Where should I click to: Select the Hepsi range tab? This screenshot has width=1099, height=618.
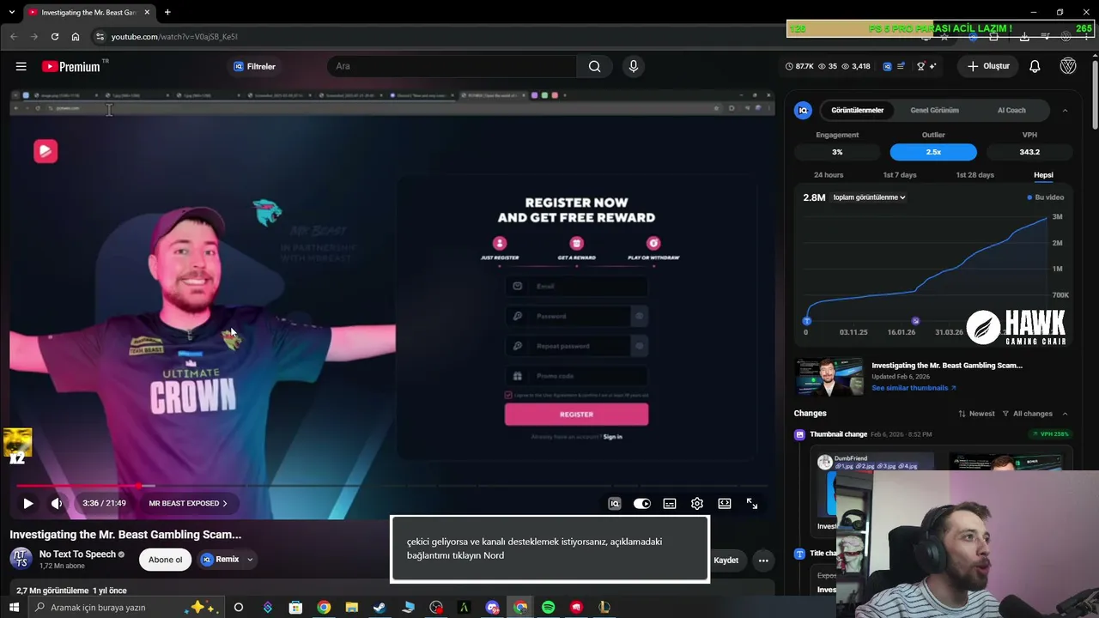coord(1043,175)
